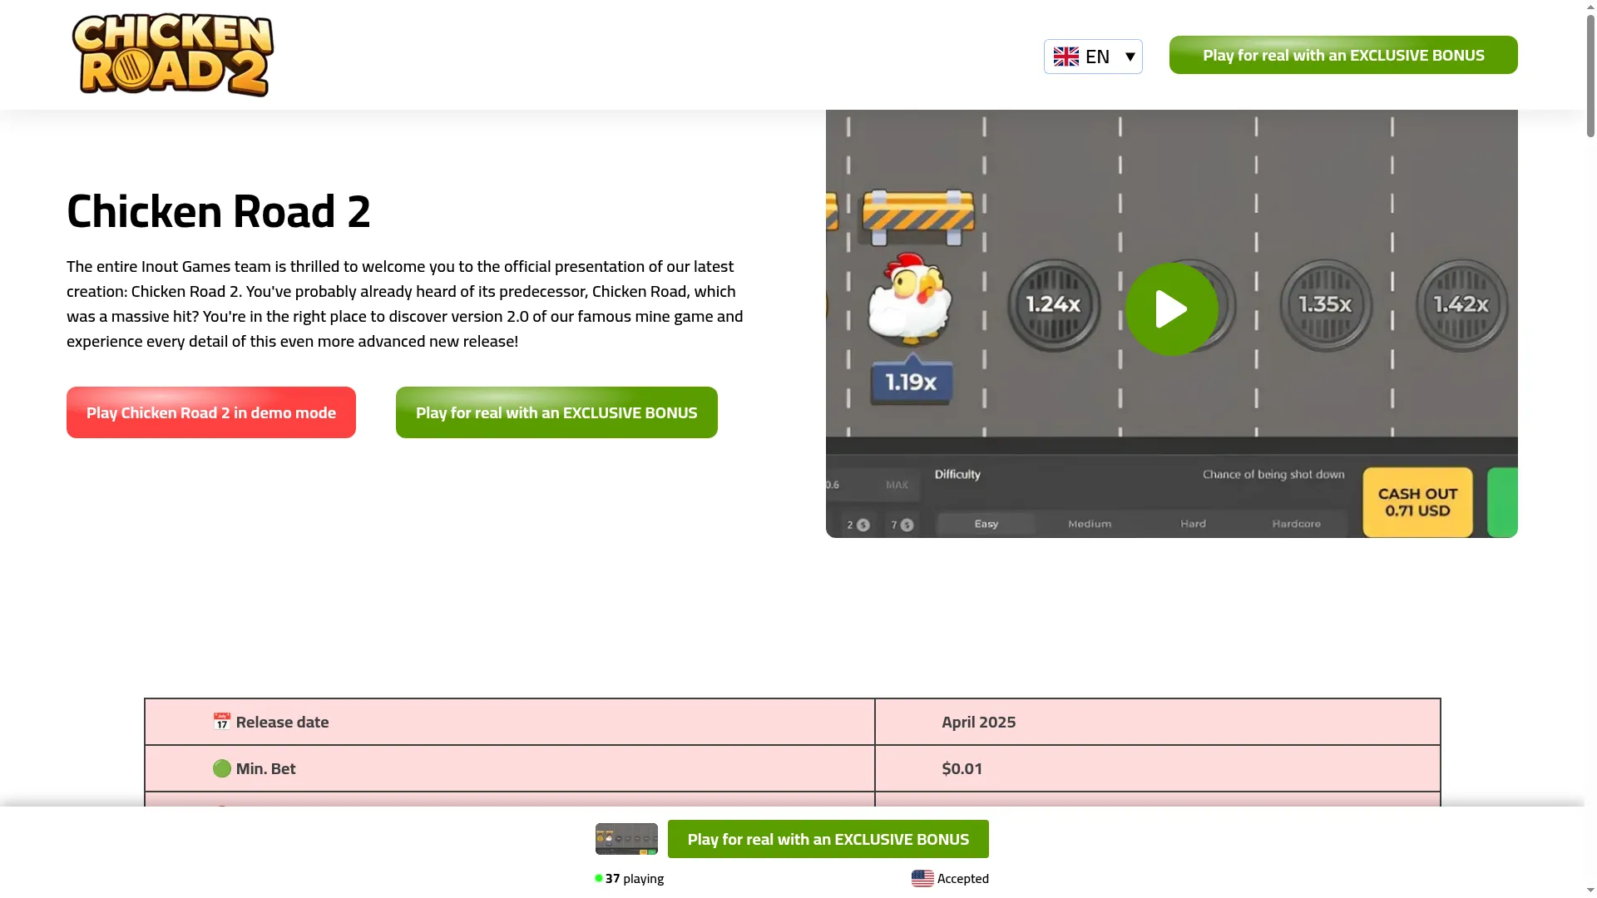
Task: Click the CASH OUT 0.71 USD button
Action: (1417, 502)
